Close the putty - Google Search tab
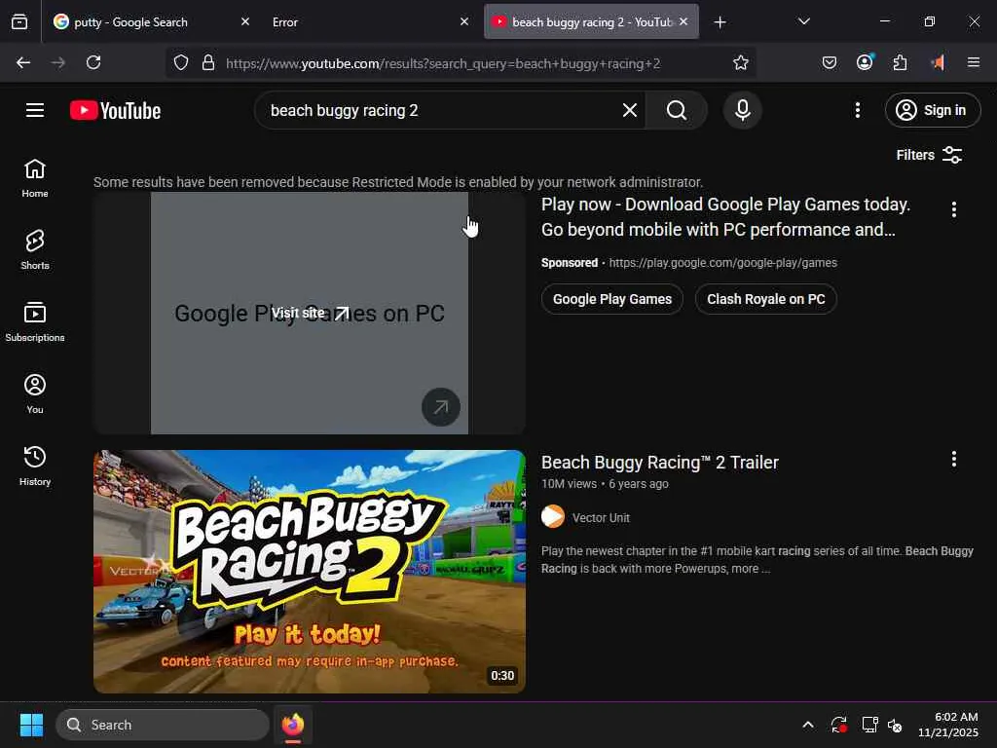Viewport: 997px width, 748px height. tap(244, 21)
